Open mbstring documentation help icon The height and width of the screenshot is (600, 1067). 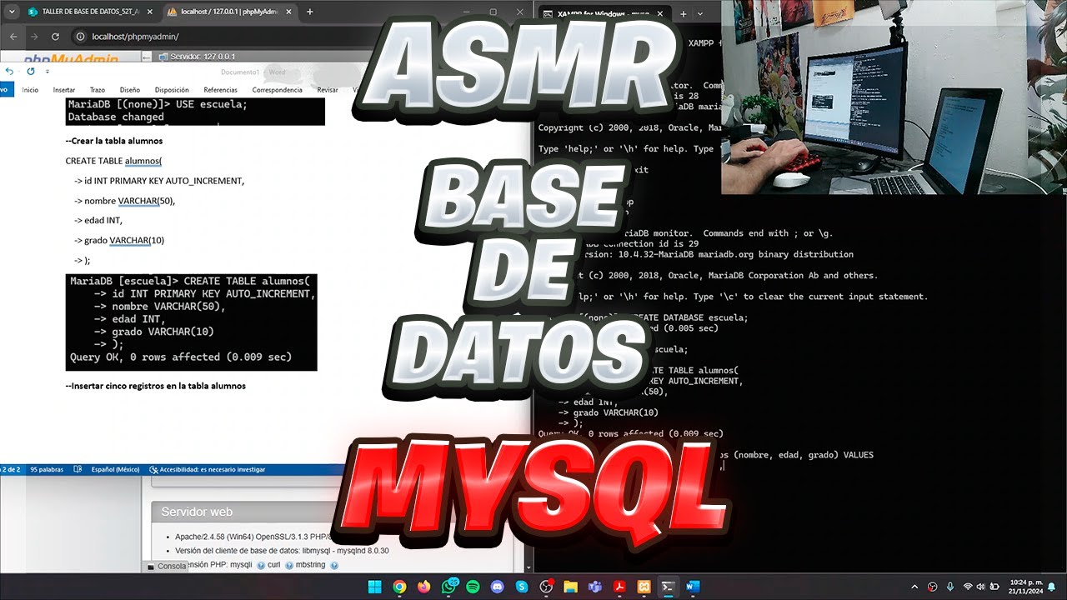(334, 565)
